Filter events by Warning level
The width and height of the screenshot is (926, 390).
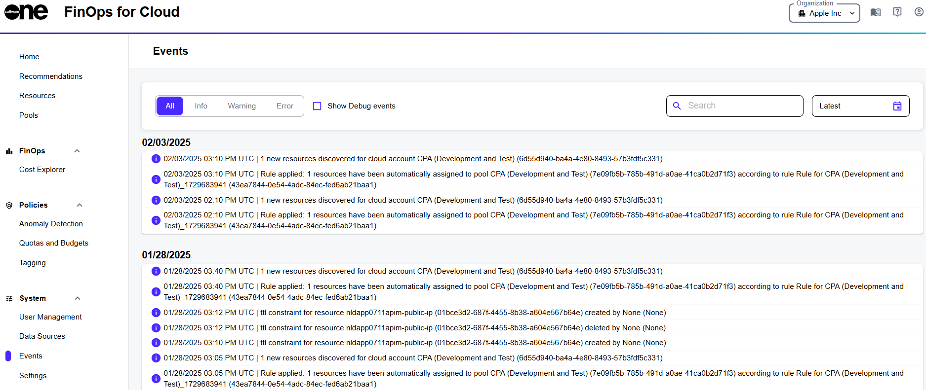[x=242, y=106]
